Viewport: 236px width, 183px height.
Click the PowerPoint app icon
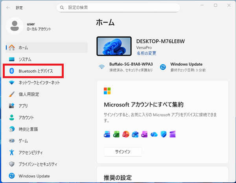[126, 134]
